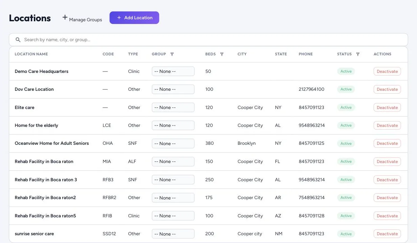Click the State column header

click(x=281, y=54)
